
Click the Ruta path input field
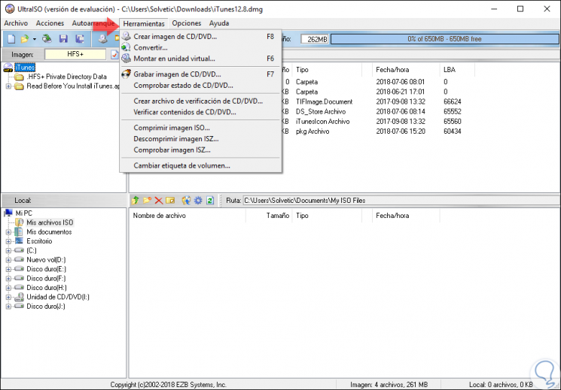(401, 201)
